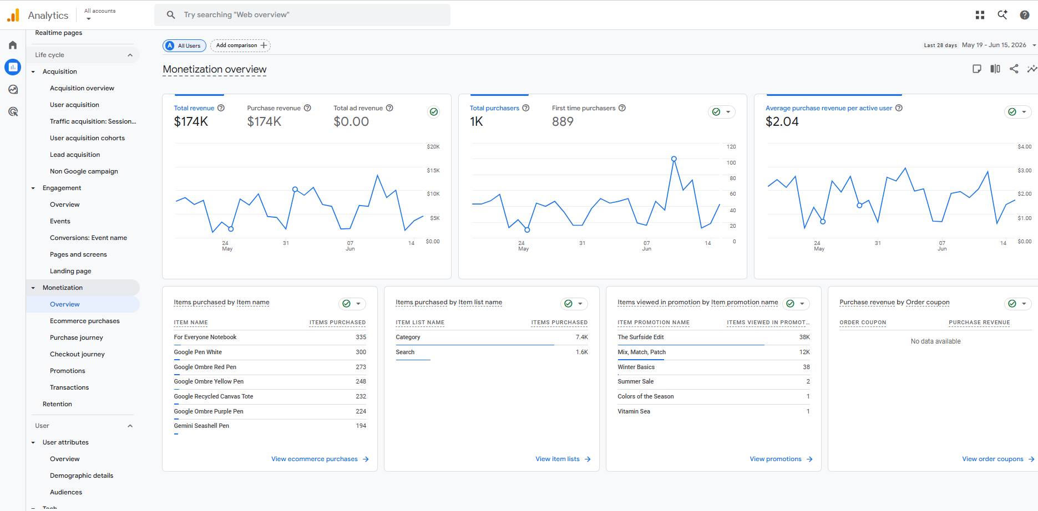Viewport: 1038px width, 511px height.
Task: Open the Explore icon in left rail
Action: (13, 89)
